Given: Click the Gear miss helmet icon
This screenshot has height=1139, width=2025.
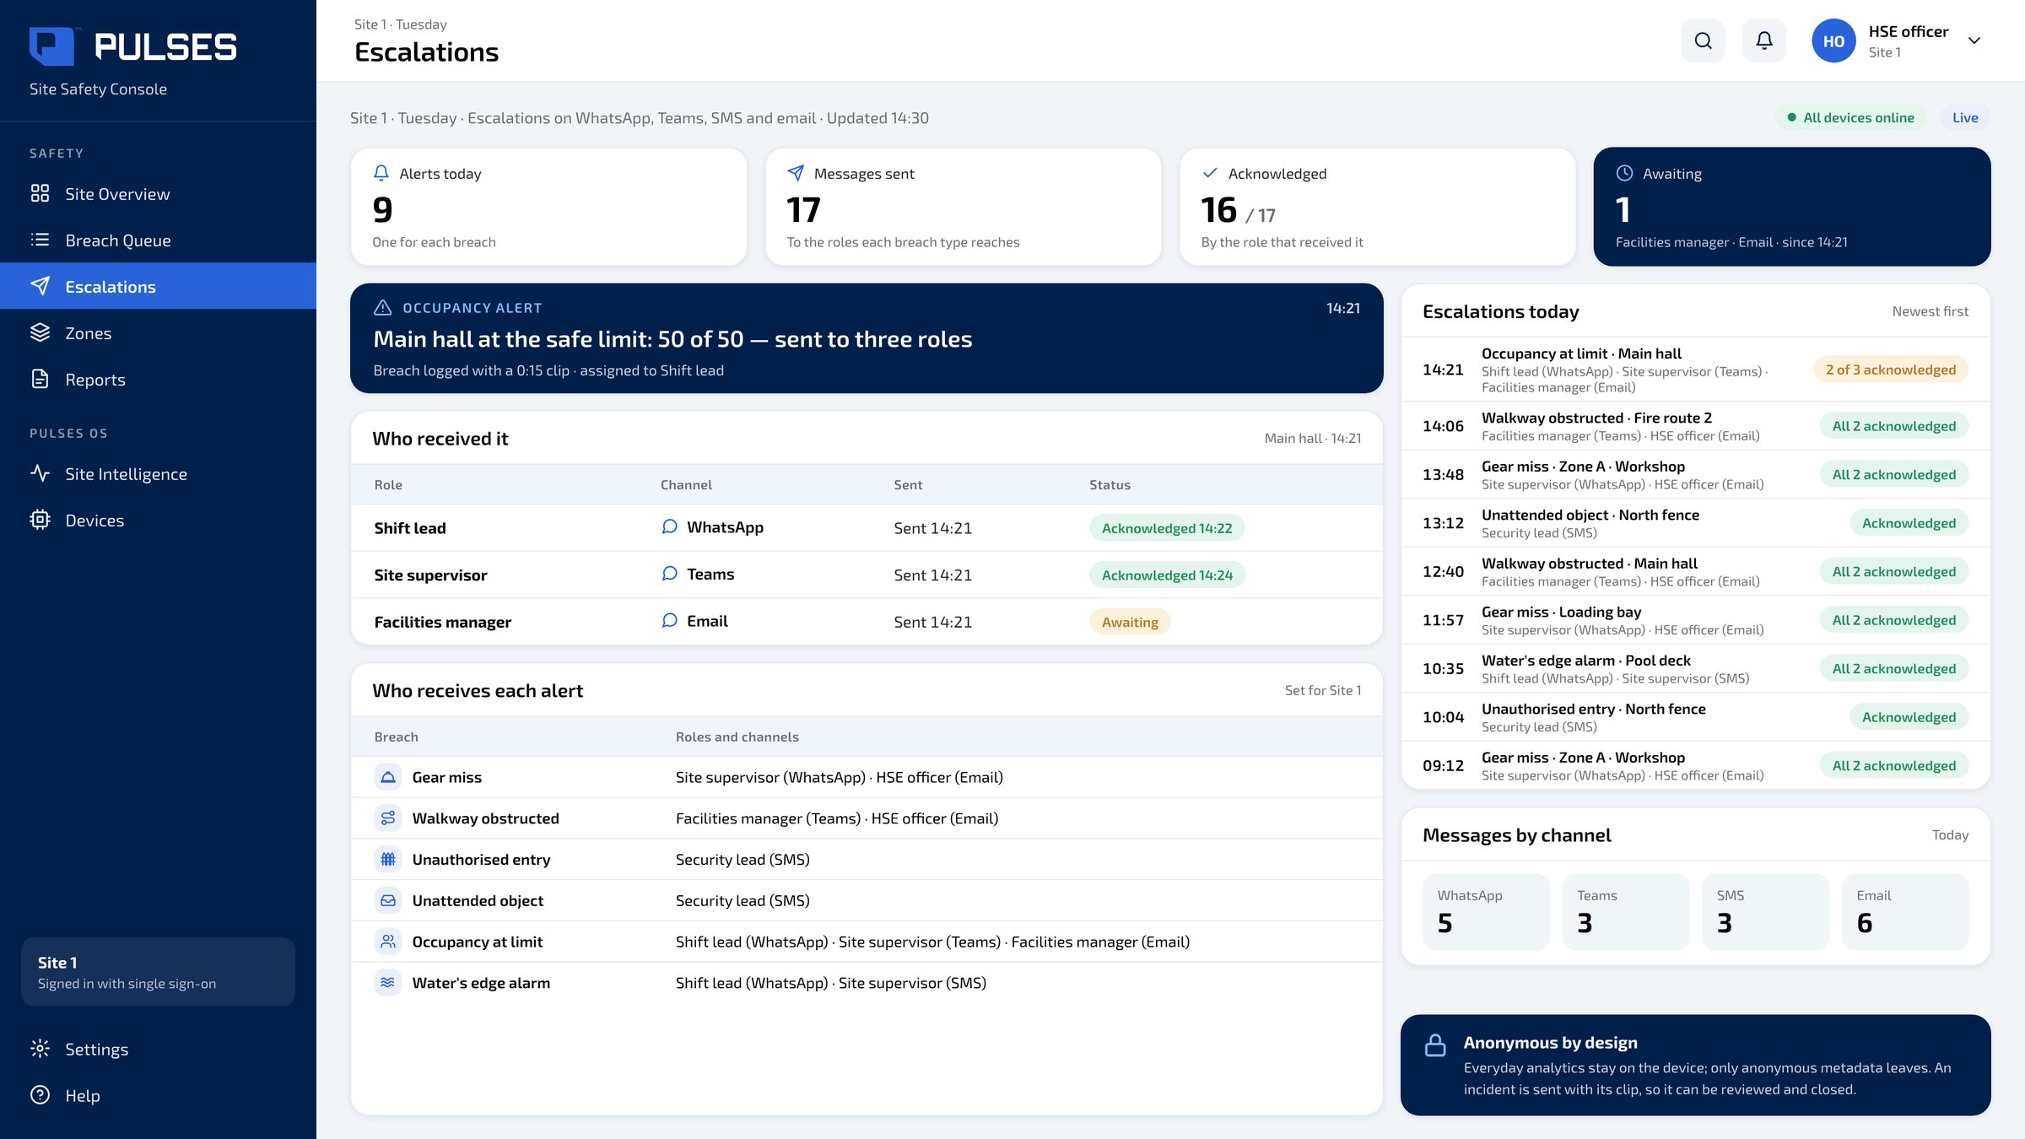Looking at the screenshot, I should click(387, 777).
